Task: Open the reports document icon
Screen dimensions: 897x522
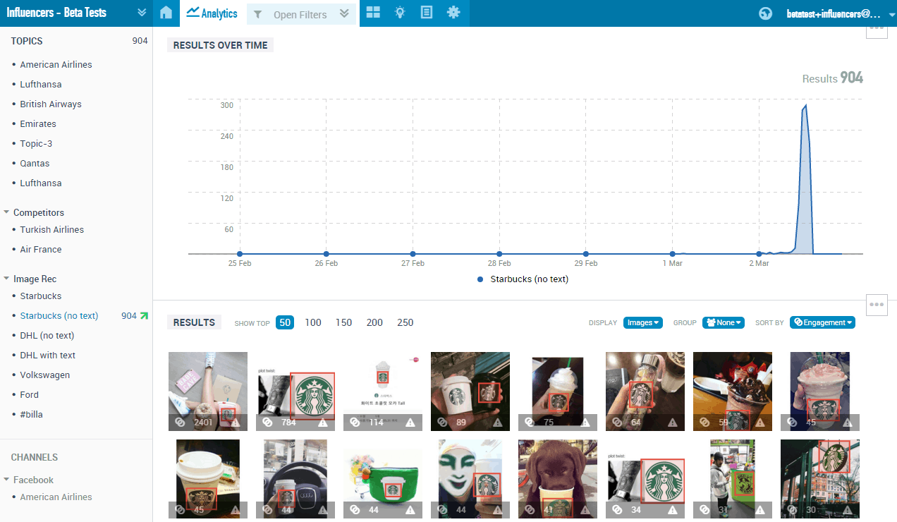Action: (427, 13)
